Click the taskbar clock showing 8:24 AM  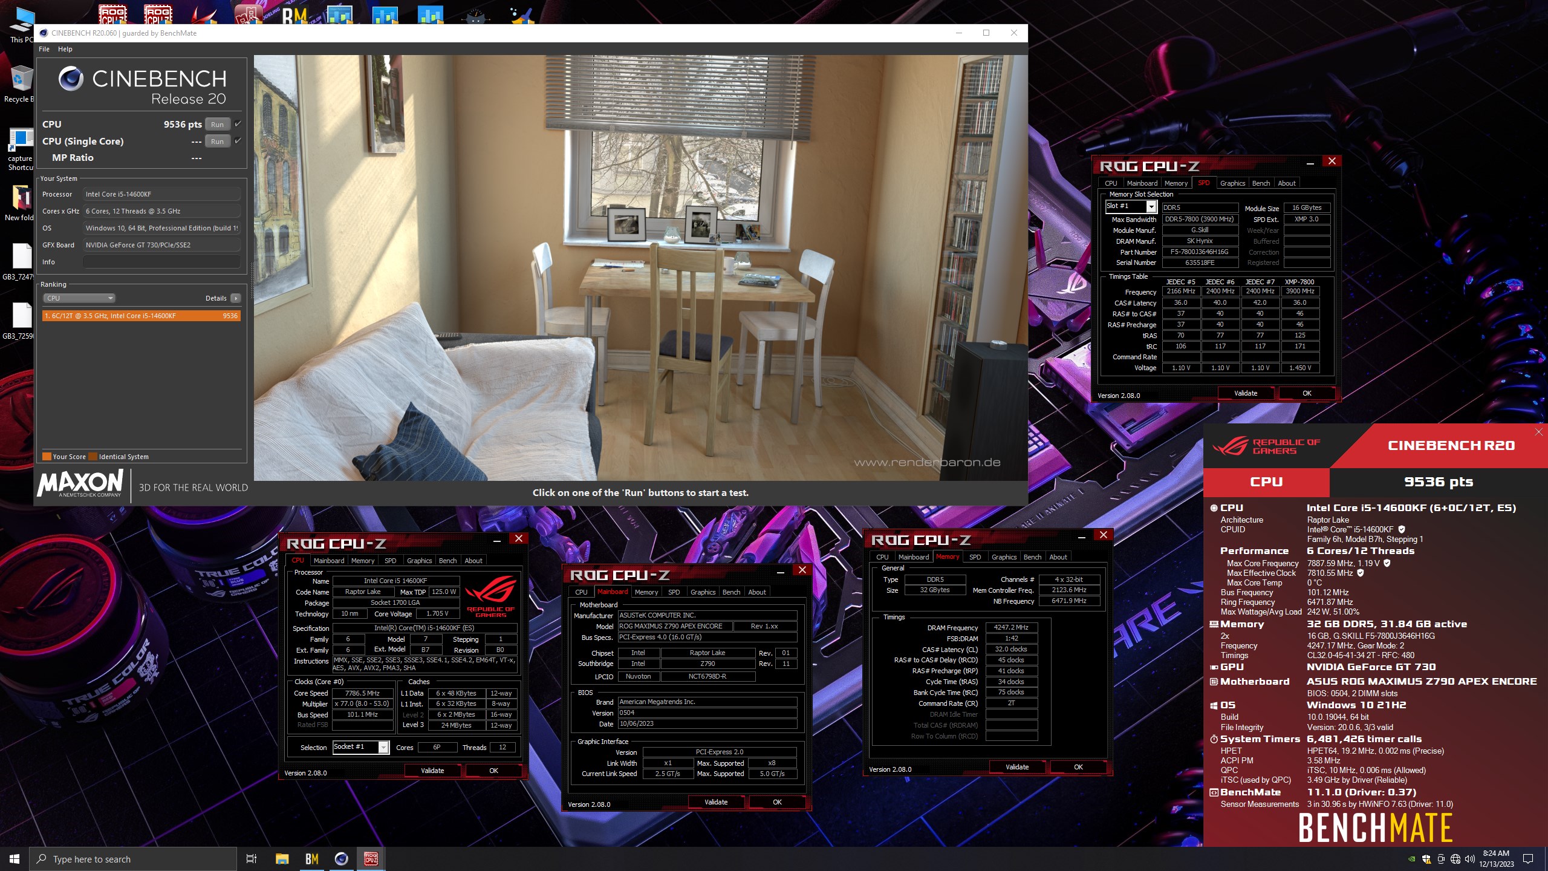1497,859
